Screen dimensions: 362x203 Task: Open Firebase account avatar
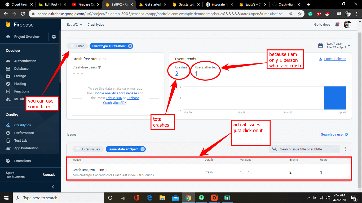[x=347, y=24]
